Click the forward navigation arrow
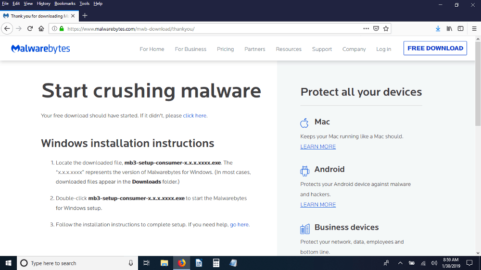The width and height of the screenshot is (481, 270). click(19, 29)
